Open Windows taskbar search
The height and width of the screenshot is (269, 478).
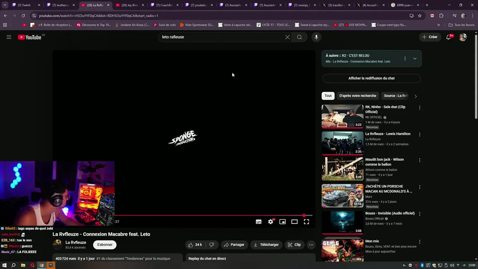(x=13, y=265)
